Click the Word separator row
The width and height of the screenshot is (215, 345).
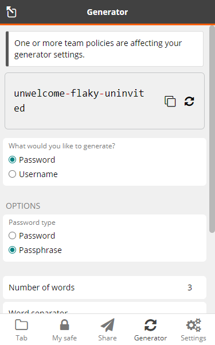coord(104,308)
